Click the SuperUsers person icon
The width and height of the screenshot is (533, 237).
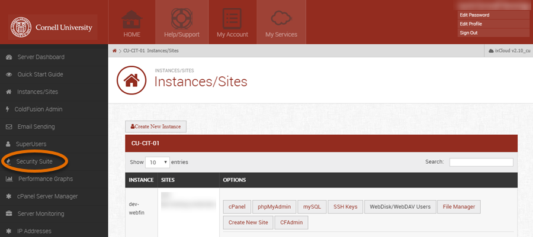[x=8, y=144]
